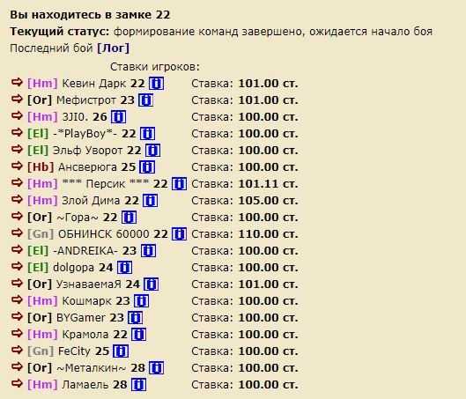466x399 pixels.
Task: Open info icon for player 3JI0.
Action: click(118, 117)
